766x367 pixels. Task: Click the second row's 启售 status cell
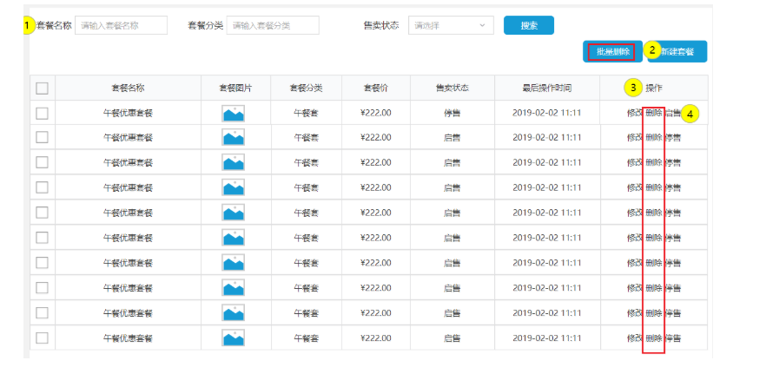pos(452,138)
